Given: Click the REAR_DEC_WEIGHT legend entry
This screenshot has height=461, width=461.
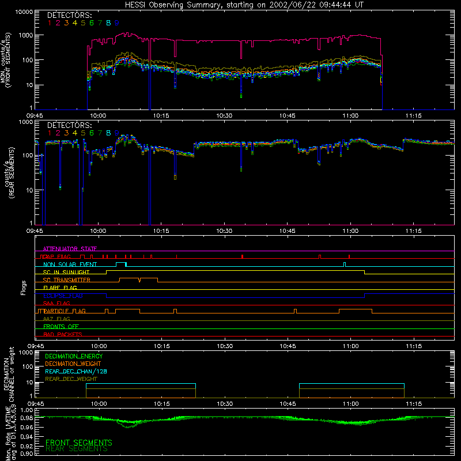Looking at the screenshot, I should click(x=71, y=379).
